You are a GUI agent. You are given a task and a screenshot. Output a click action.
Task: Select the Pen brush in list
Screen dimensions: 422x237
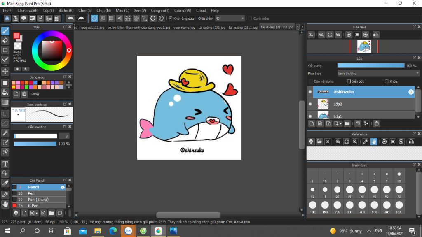tap(39, 193)
